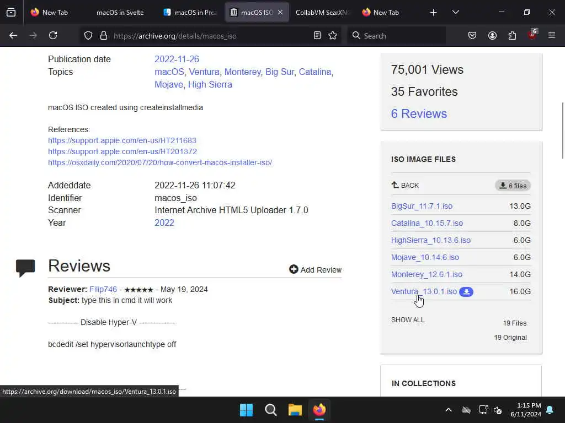Click the download icon next to Ventura_13.0.1.iso

coord(466,292)
